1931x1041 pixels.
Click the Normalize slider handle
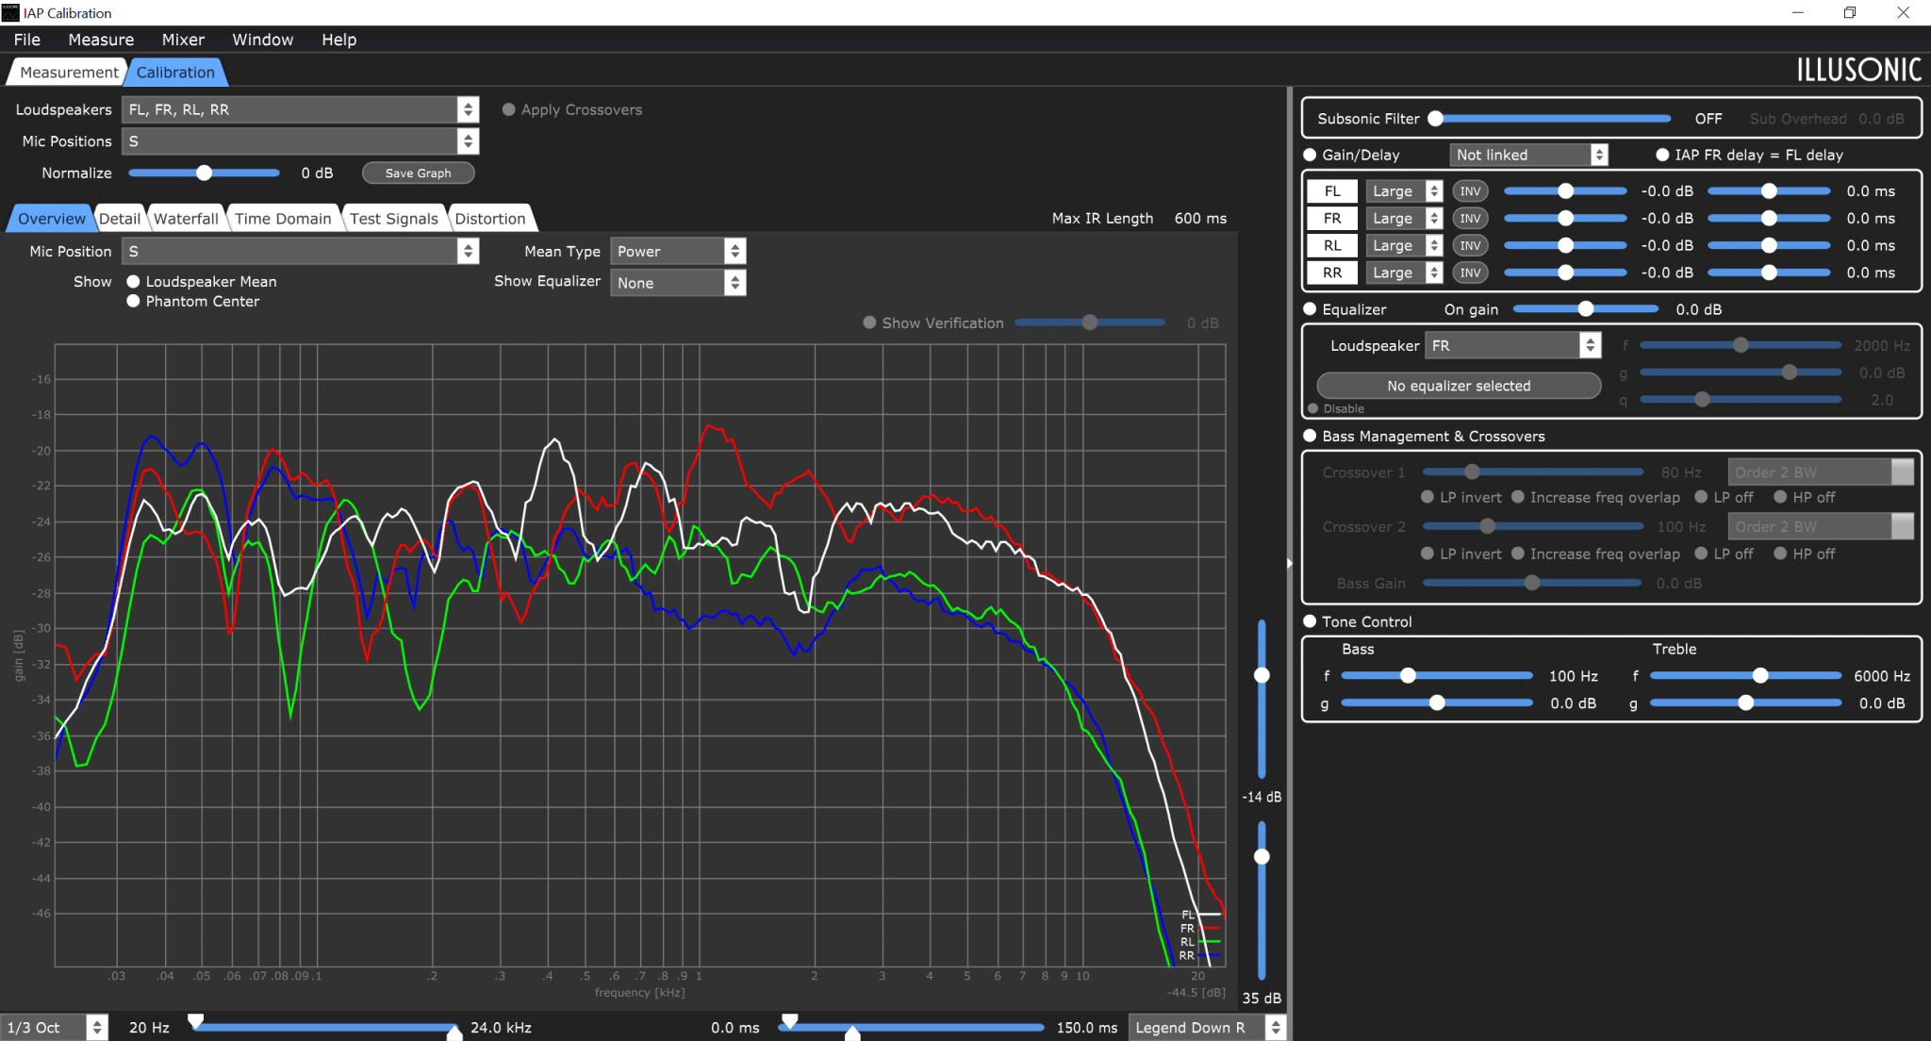(204, 173)
